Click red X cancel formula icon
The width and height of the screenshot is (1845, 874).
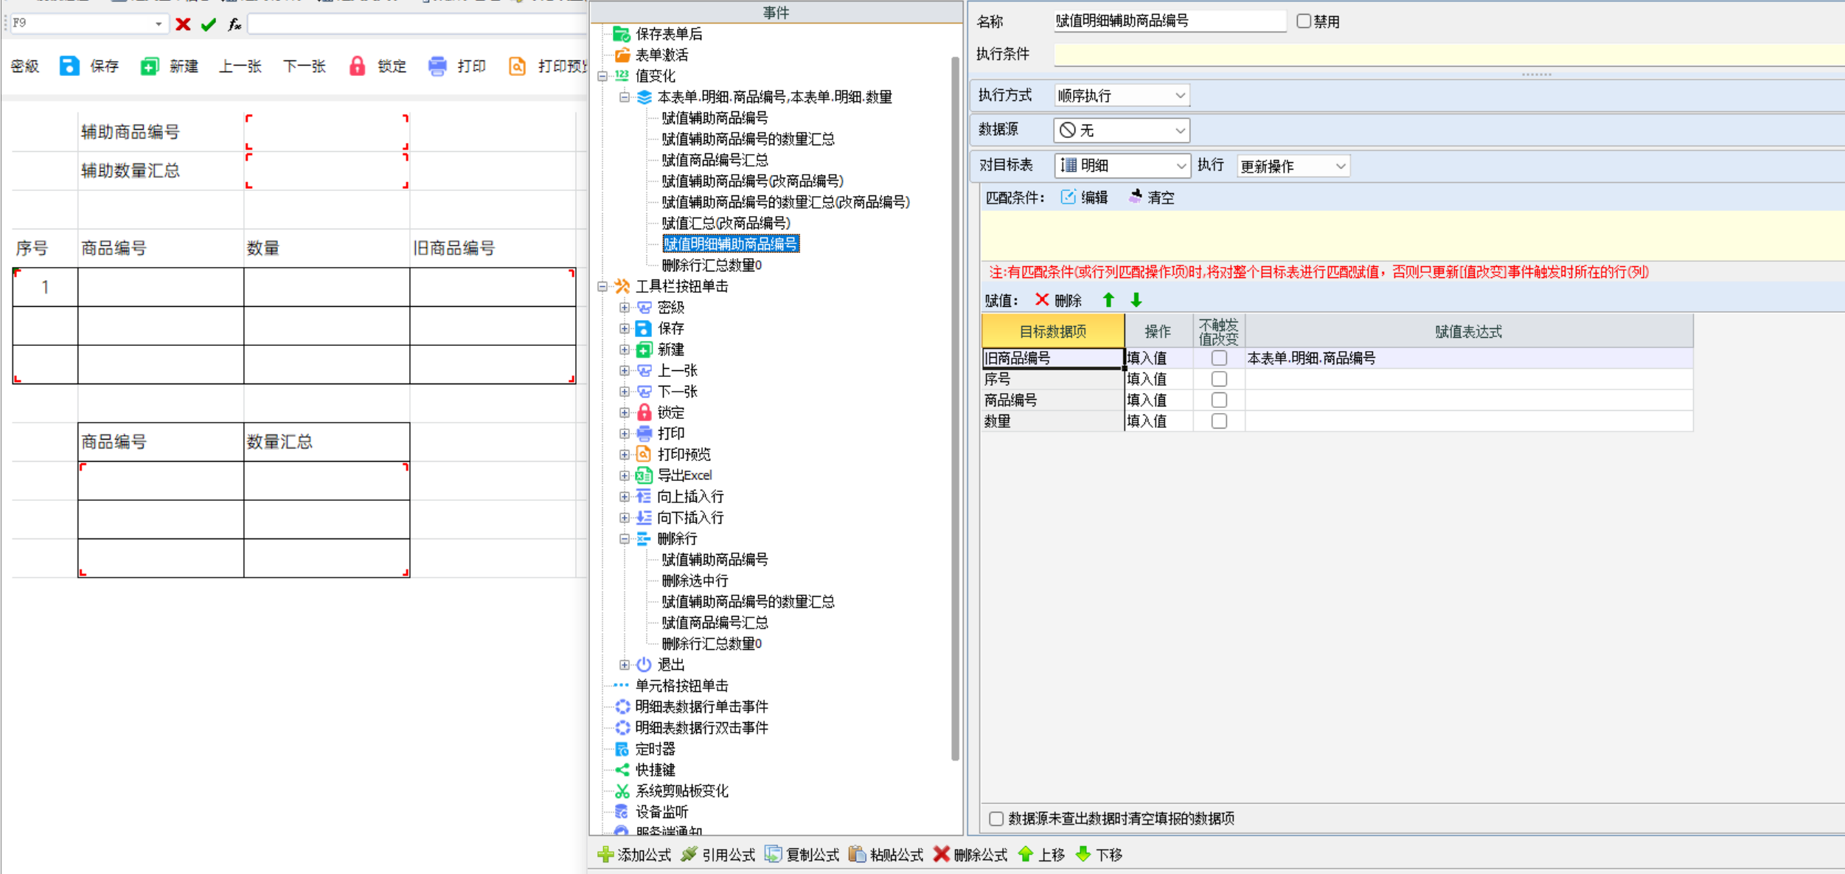pos(183,24)
